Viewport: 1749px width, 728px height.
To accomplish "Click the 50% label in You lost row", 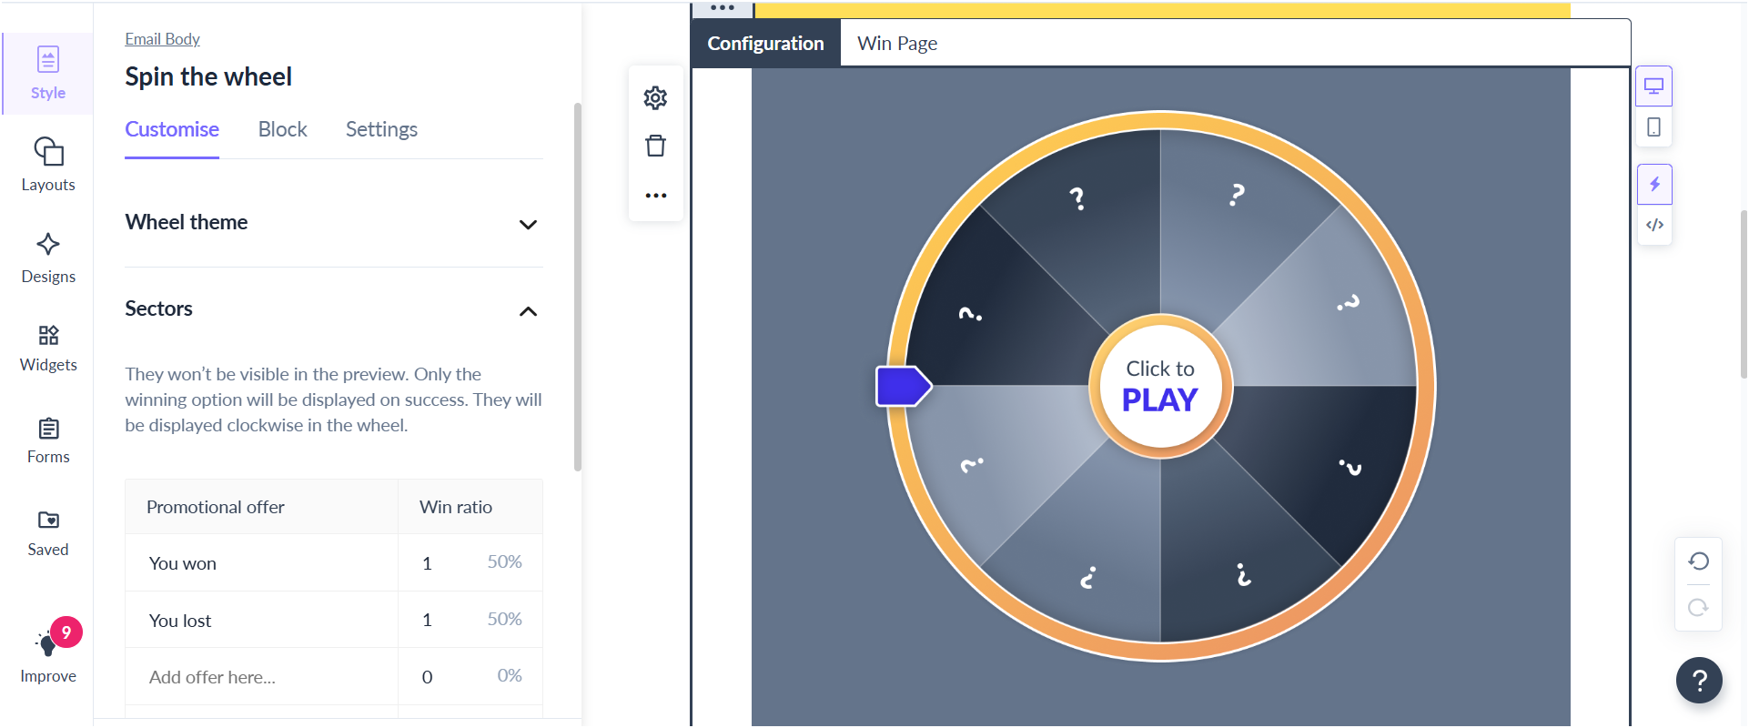I will [x=504, y=619].
